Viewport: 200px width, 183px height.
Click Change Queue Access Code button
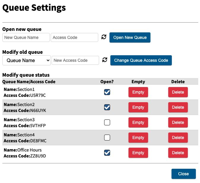141,60
